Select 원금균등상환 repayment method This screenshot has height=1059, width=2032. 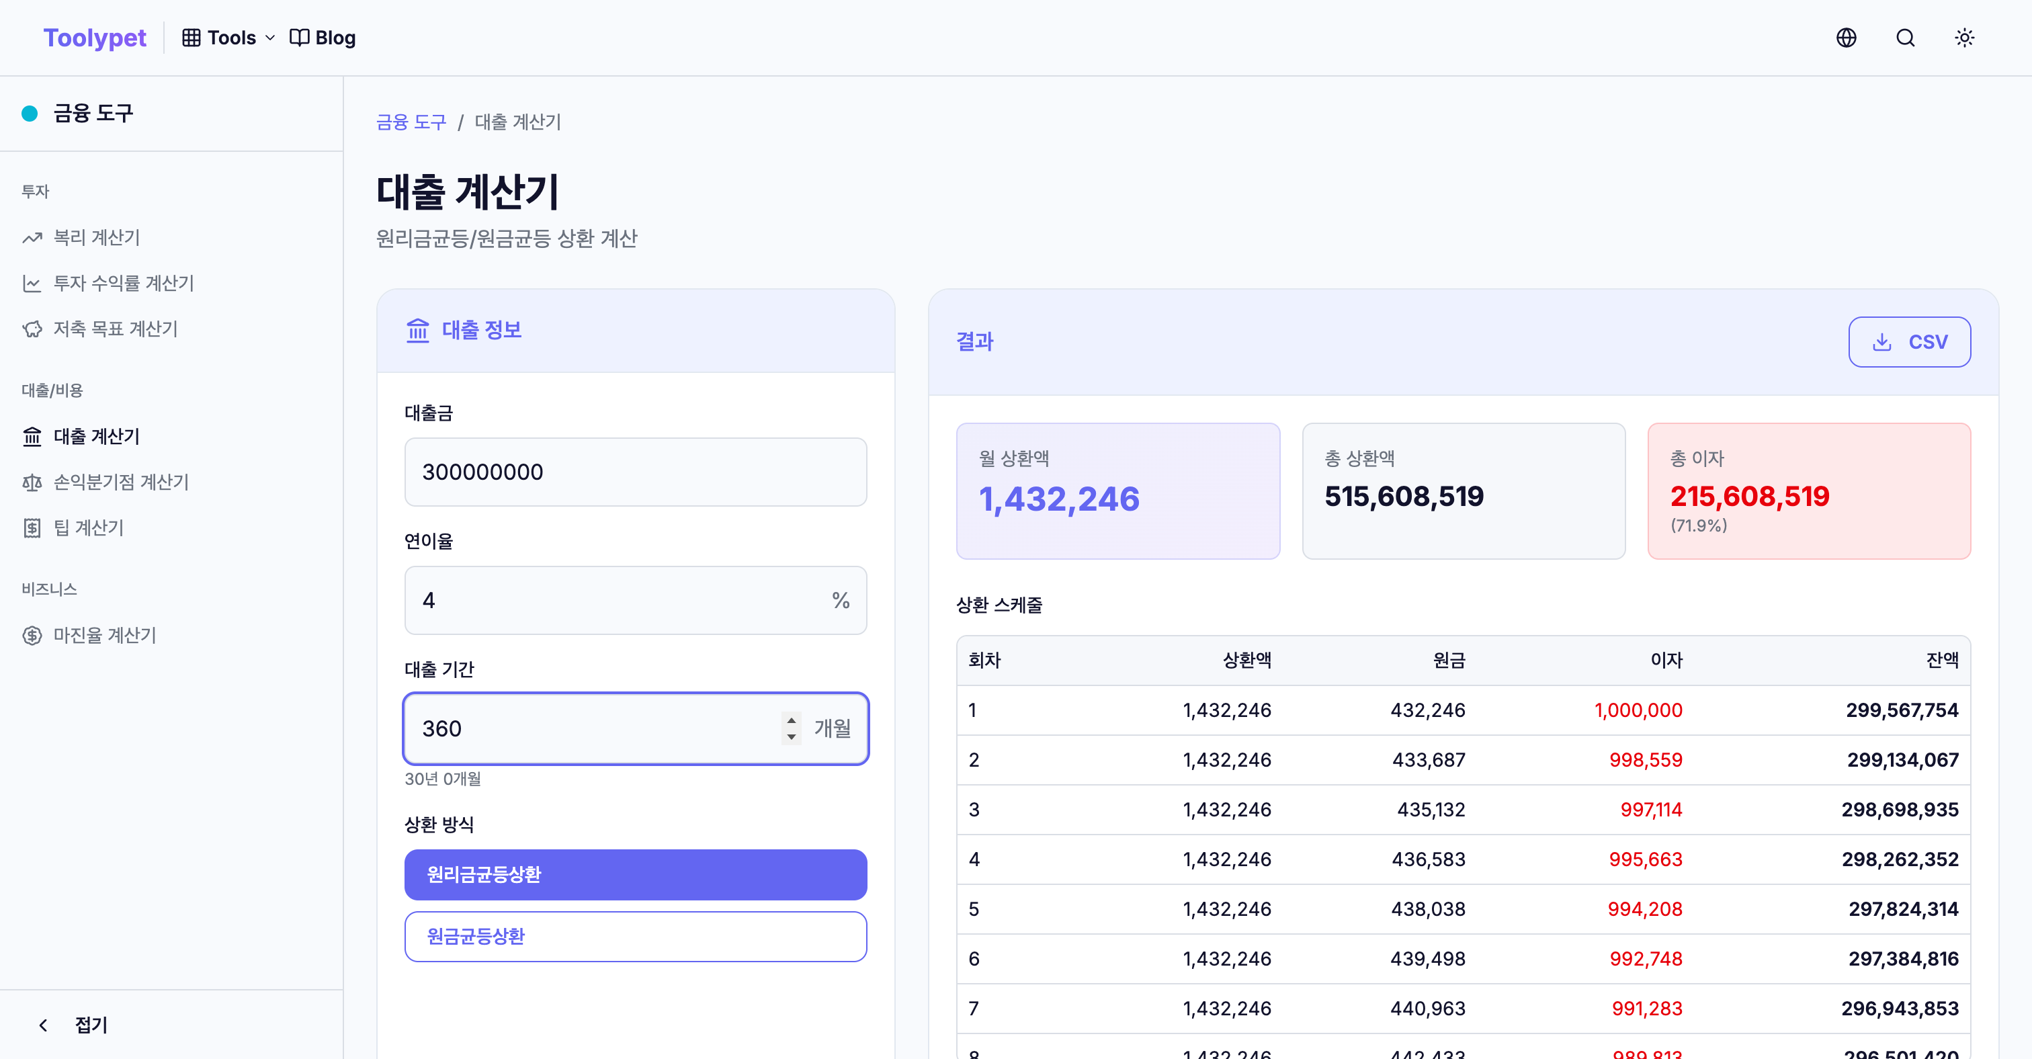tap(635, 936)
